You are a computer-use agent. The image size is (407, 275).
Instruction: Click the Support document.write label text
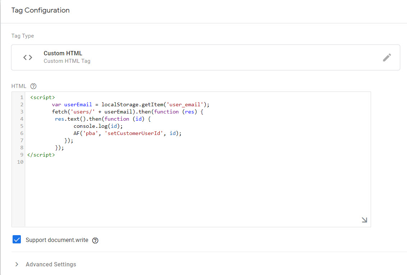point(57,240)
